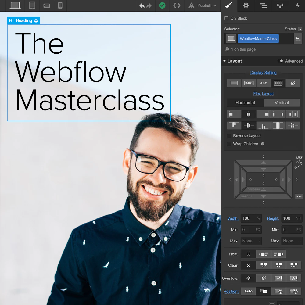Align flex items to baseline

(x=292, y=125)
